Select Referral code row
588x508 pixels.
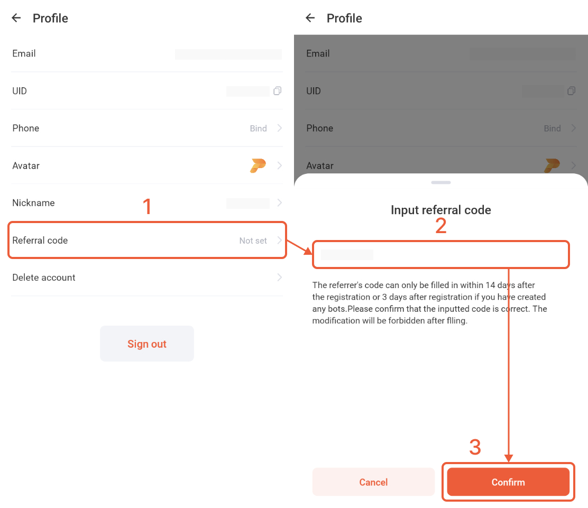point(147,241)
